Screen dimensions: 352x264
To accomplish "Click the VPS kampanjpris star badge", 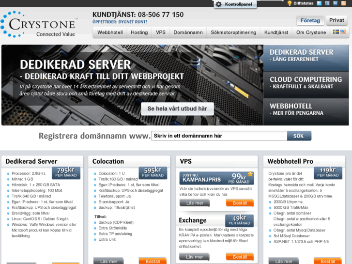I will coord(250,174).
